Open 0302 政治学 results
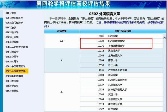This screenshot has width=167, height=112. point(12,32)
